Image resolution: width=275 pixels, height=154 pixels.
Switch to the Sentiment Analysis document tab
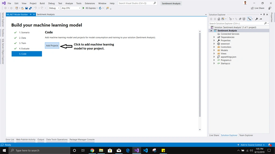pos(46,14)
